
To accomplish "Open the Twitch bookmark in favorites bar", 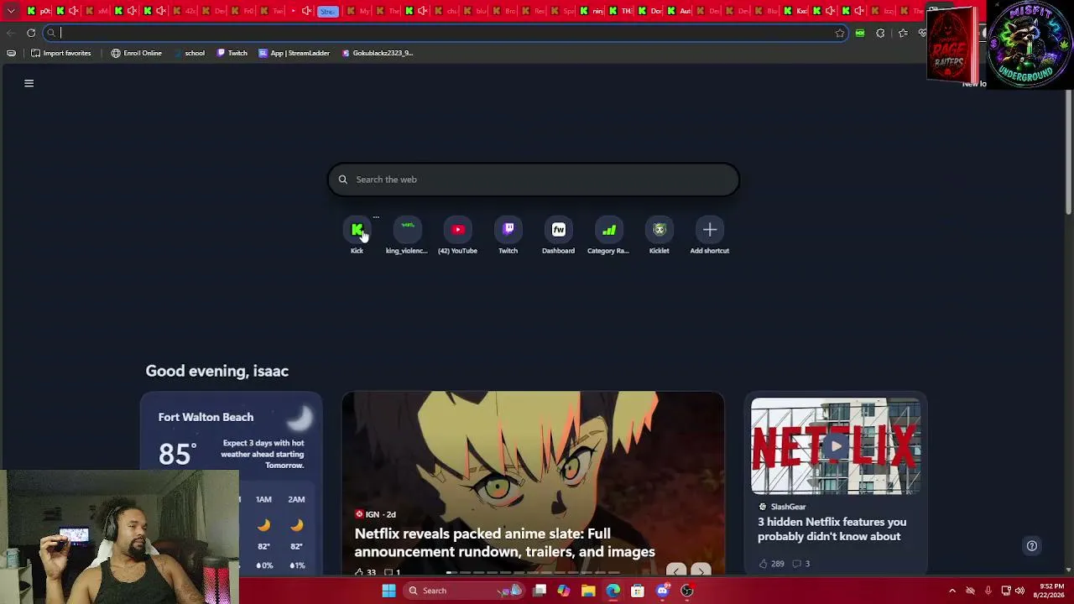I will (x=232, y=53).
